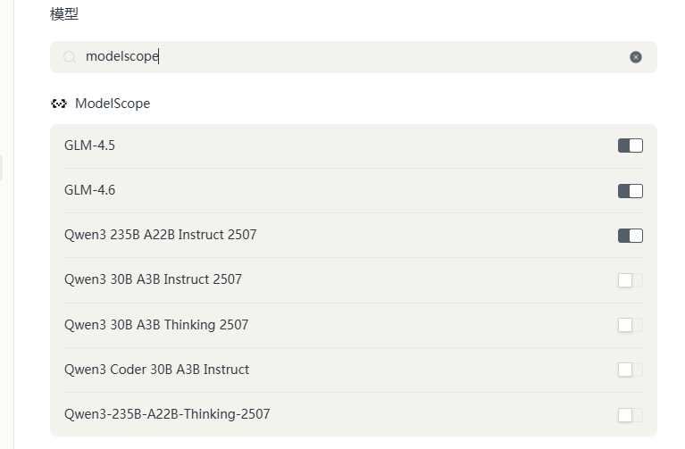Click the Qwen3 30B A3B Instruct 2507 label
The width and height of the screenshot is (685, 449).
click(x=153, y=279)
